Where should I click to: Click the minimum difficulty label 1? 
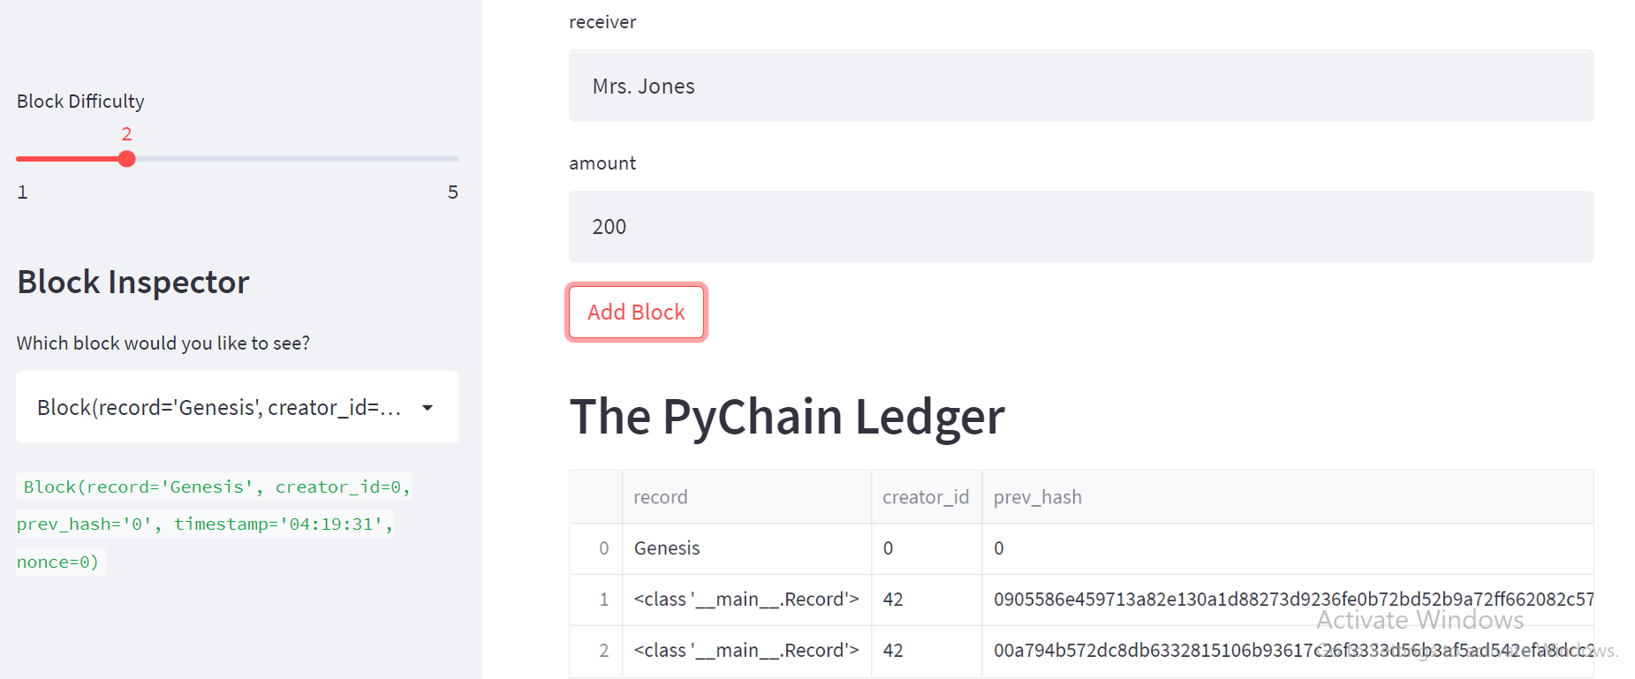[x=22, y=192]
